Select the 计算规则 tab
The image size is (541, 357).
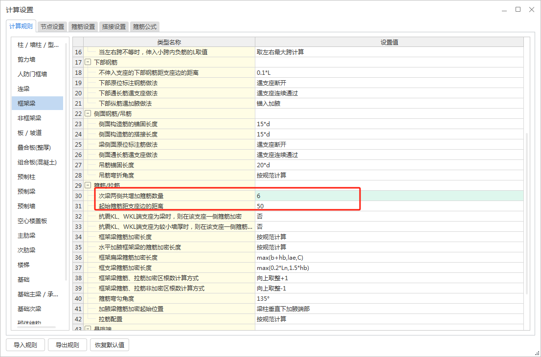pyautogui.click(x=21, y=26)
